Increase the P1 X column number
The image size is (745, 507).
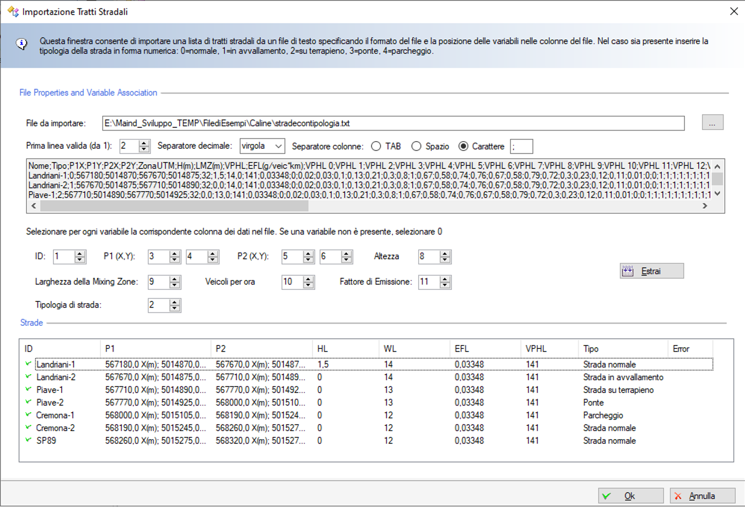(175, 253)
